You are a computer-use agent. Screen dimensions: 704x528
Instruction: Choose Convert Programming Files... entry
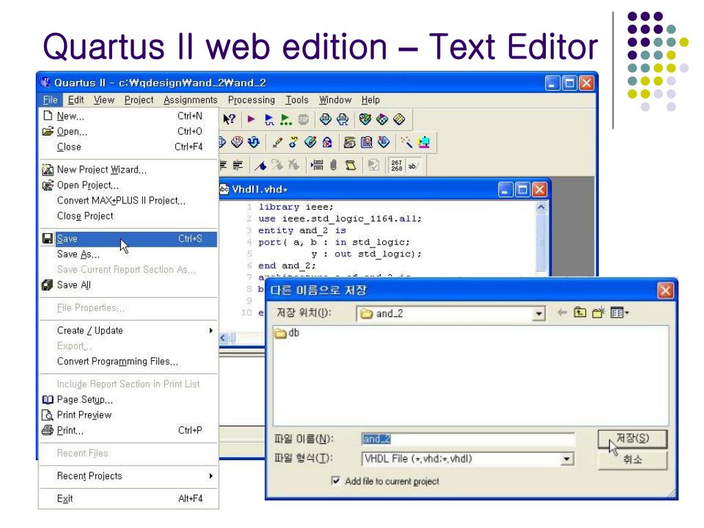(129, 362)
